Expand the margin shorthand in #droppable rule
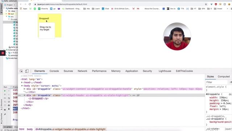This screenshot has width=232, height=131. tap(220, 109)
